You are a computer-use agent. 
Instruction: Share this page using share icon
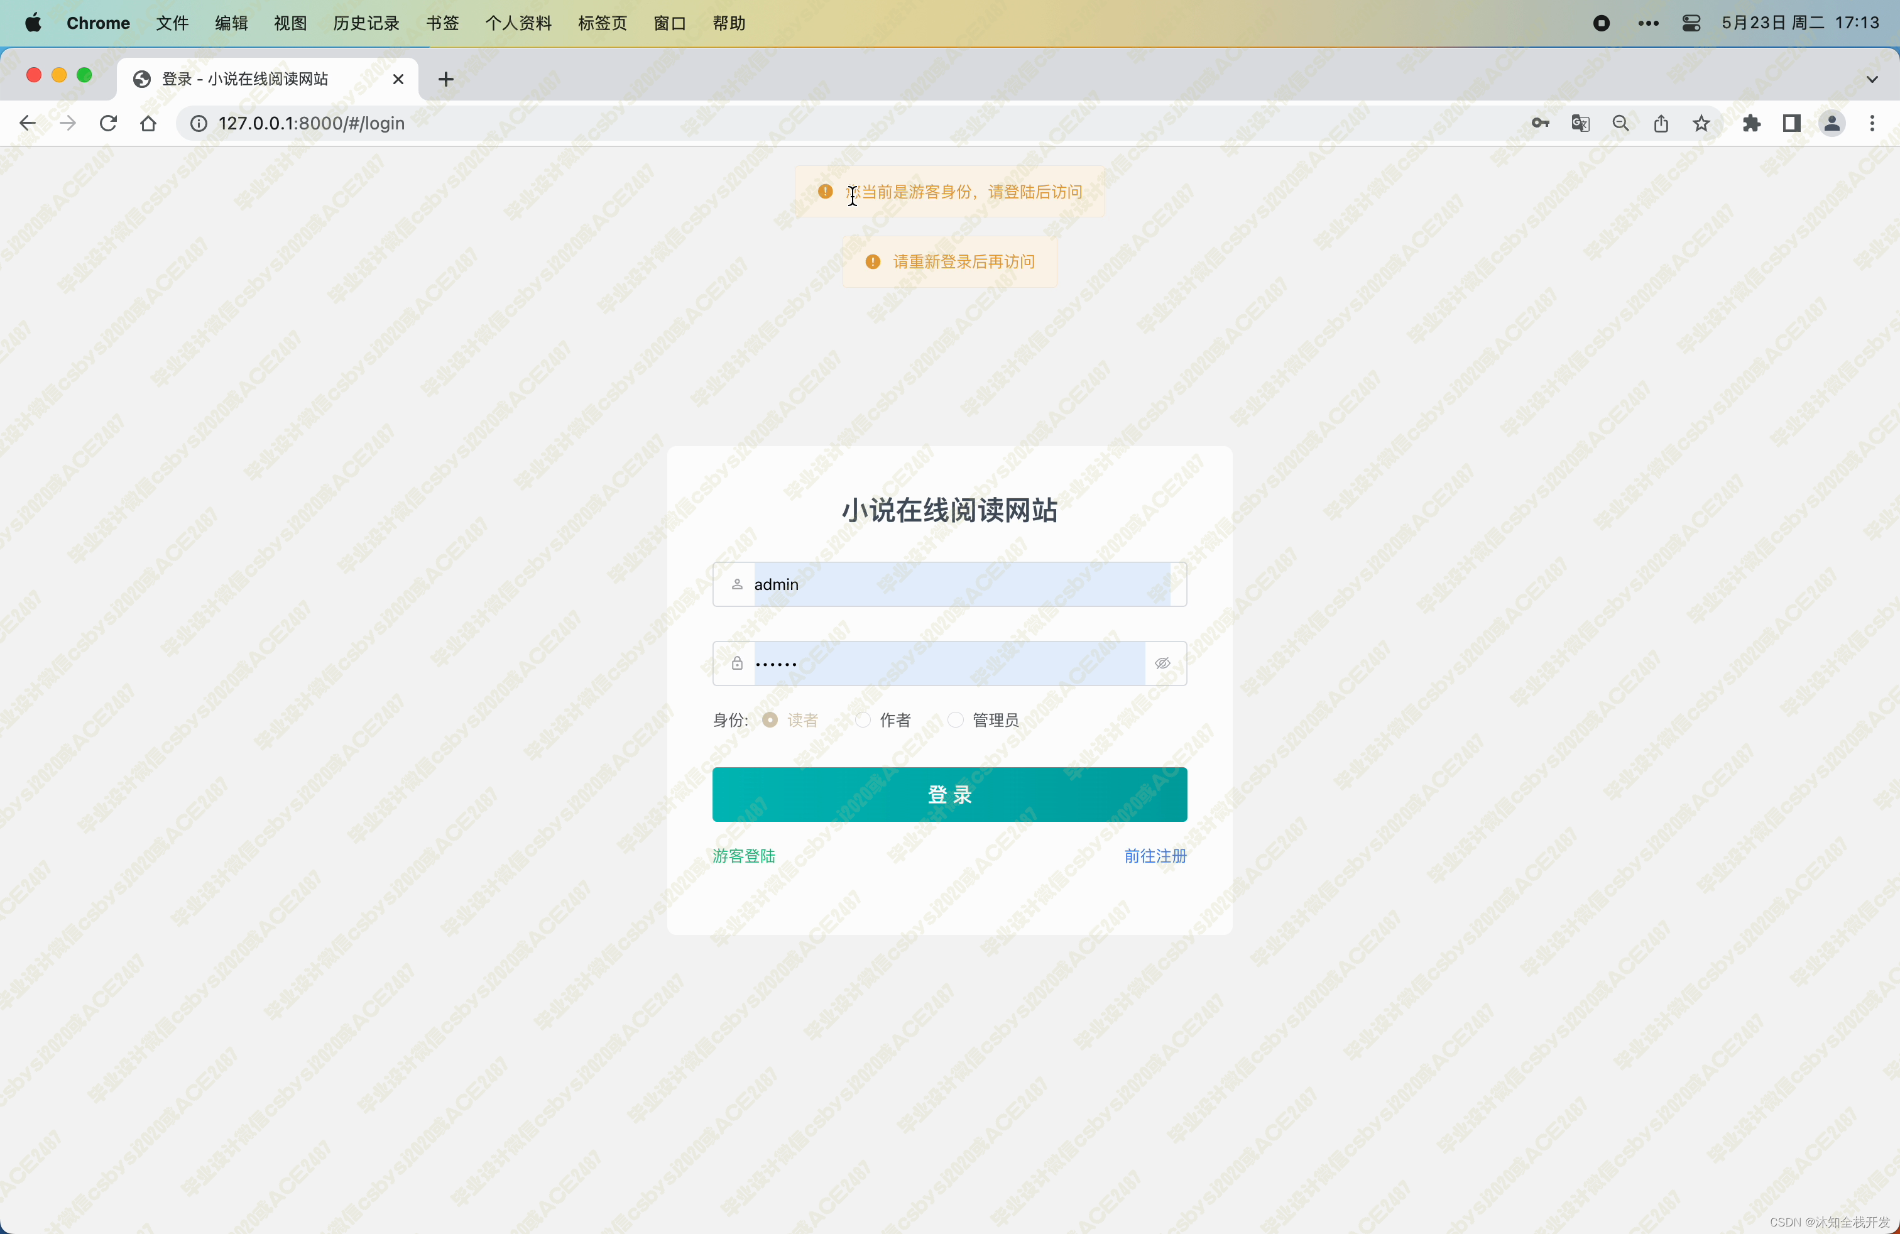(x=1661, y=123)
